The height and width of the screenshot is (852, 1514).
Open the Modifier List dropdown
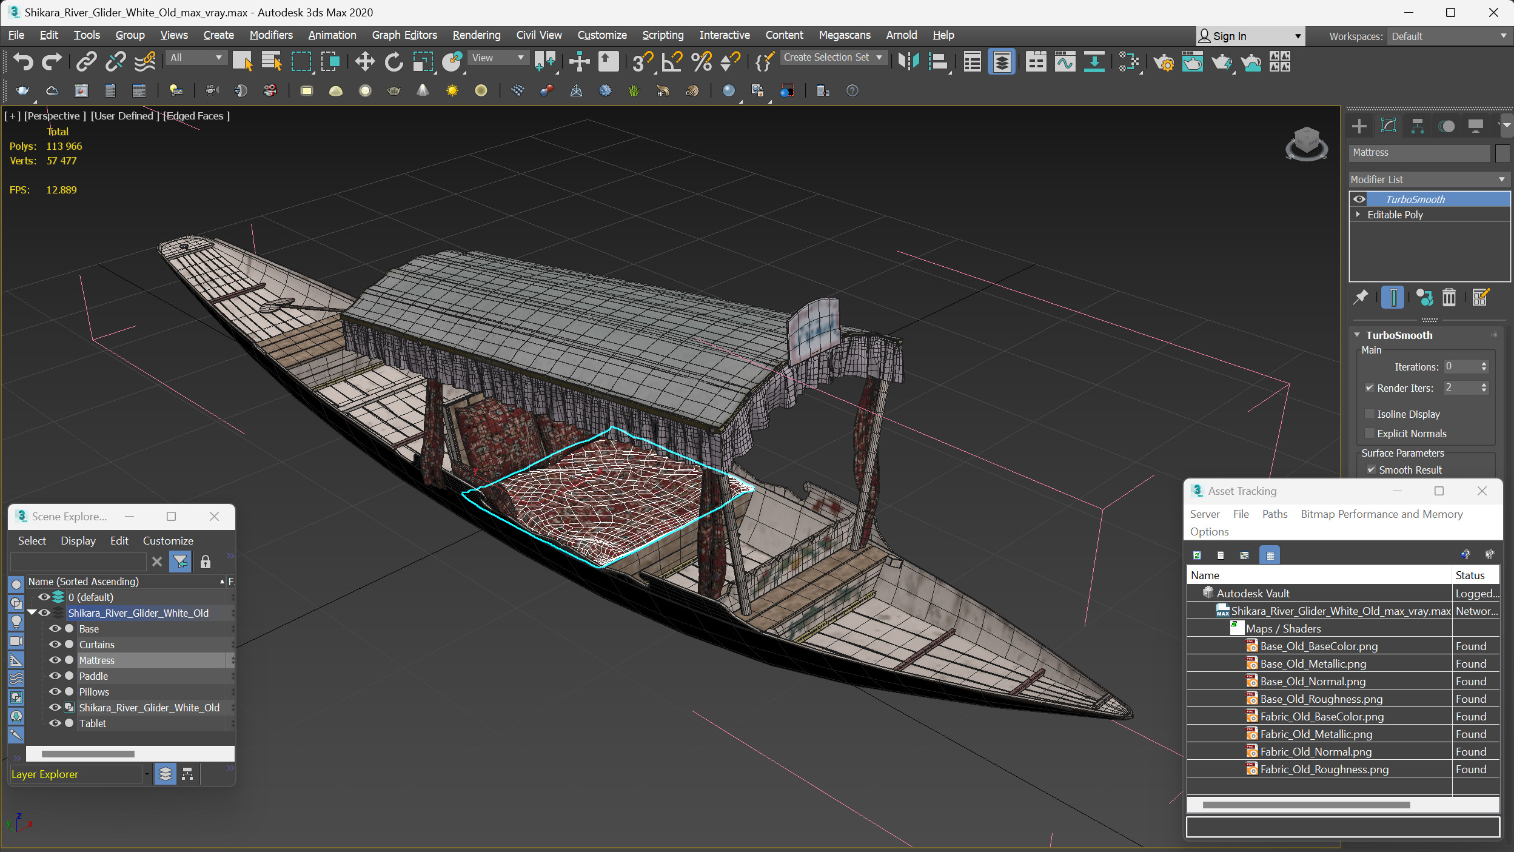[1429, 179]
